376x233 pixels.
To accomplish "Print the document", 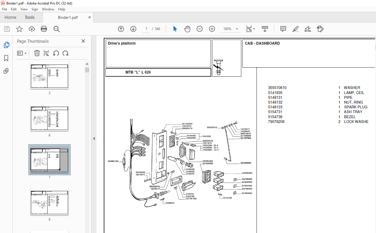I will 44,29.
